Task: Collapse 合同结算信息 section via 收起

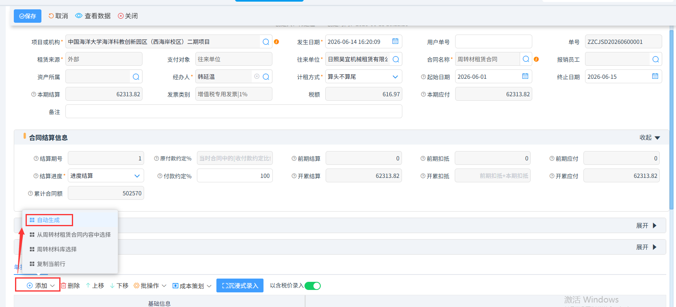Action: pos(650,138)
